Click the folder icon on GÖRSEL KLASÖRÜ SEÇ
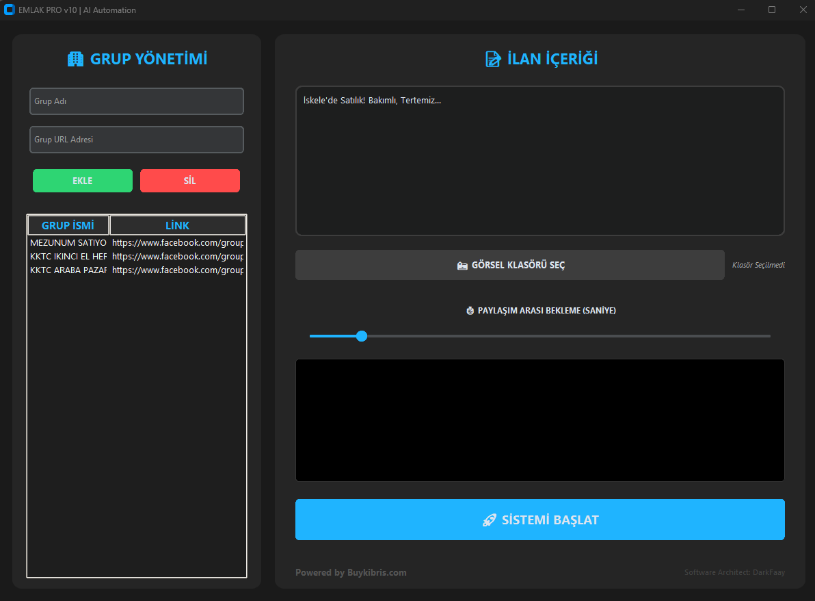815x601 pixels. 462,266
